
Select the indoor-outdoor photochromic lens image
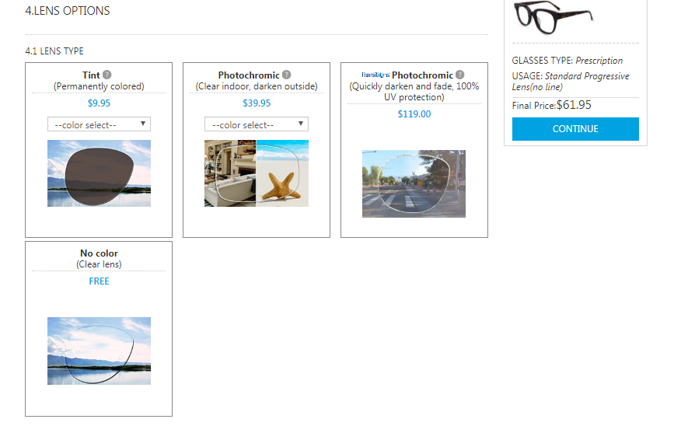pyautogui.click(x=257, y=173)
